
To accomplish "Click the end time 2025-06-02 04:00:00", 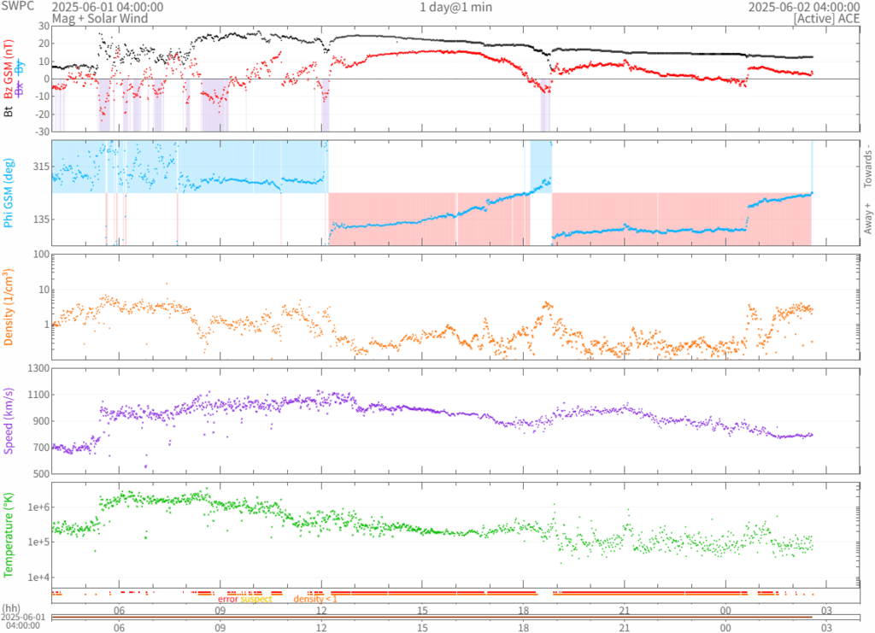I will (x=804, y=7).
